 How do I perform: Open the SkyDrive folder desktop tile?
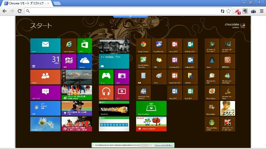pyautogui.click(x=190, y=77)
